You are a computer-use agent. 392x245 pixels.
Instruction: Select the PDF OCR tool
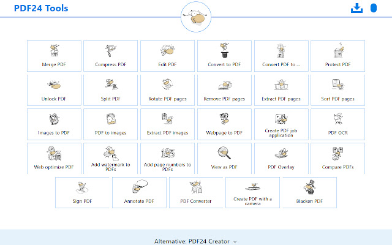tap(337, 124)
